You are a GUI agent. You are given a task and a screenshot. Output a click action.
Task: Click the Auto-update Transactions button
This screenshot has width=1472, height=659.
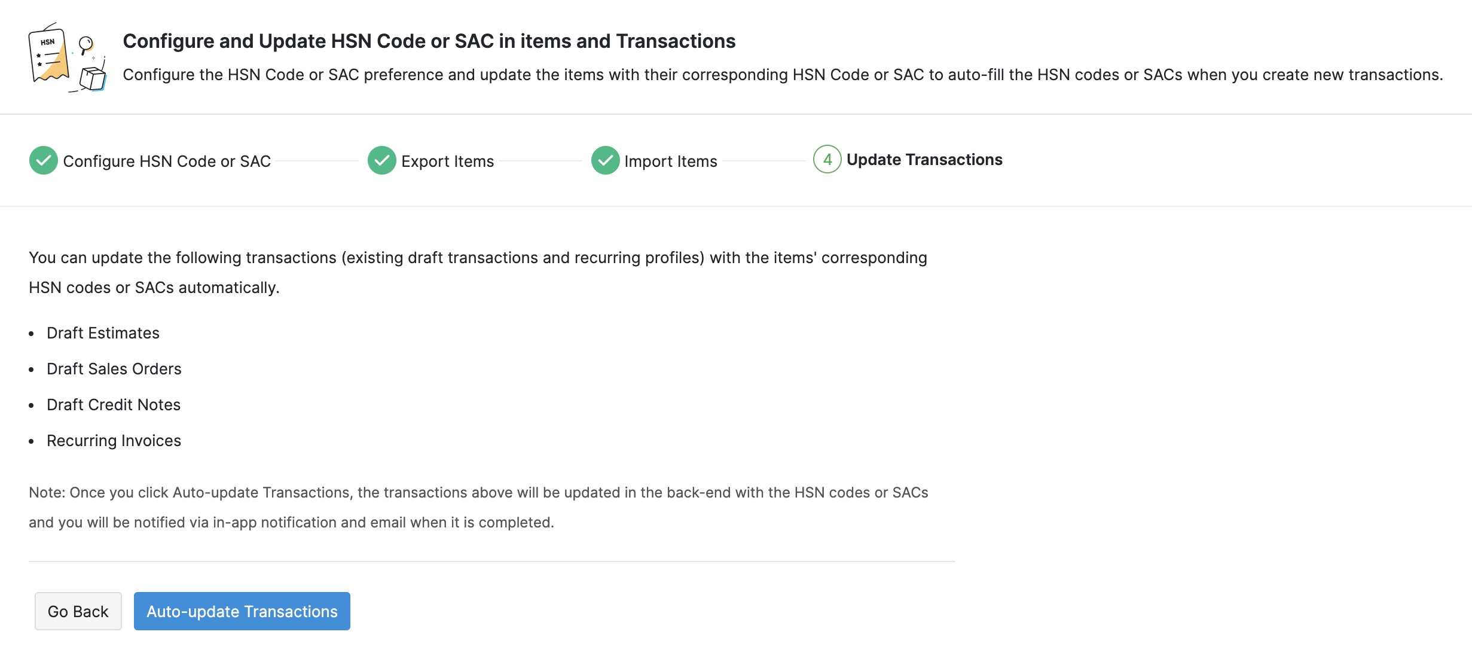click(242, 611)
